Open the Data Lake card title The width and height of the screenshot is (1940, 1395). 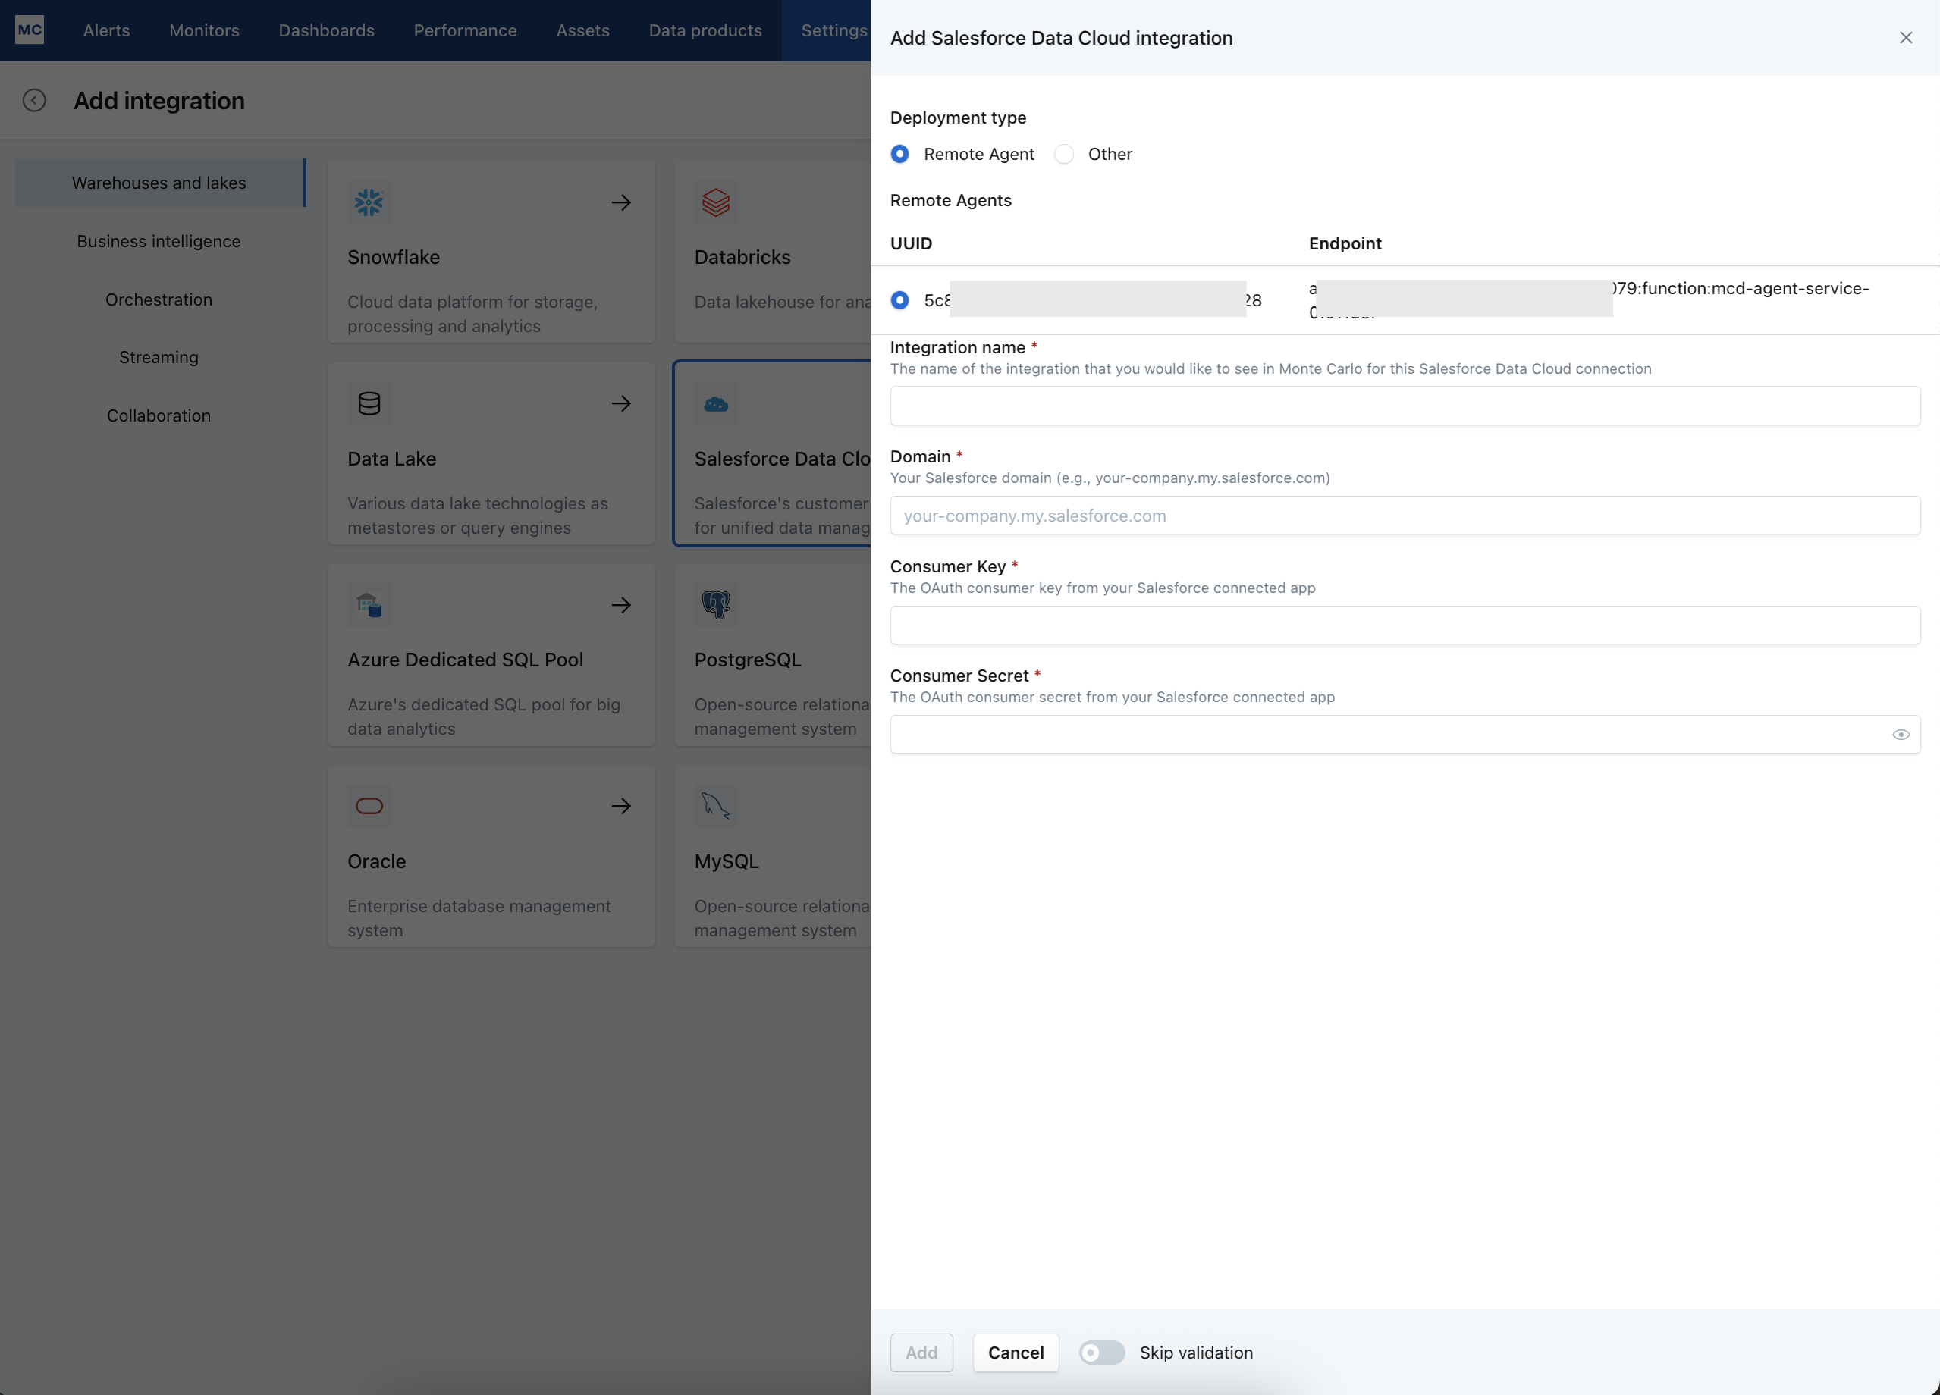[x=392, y=459]
